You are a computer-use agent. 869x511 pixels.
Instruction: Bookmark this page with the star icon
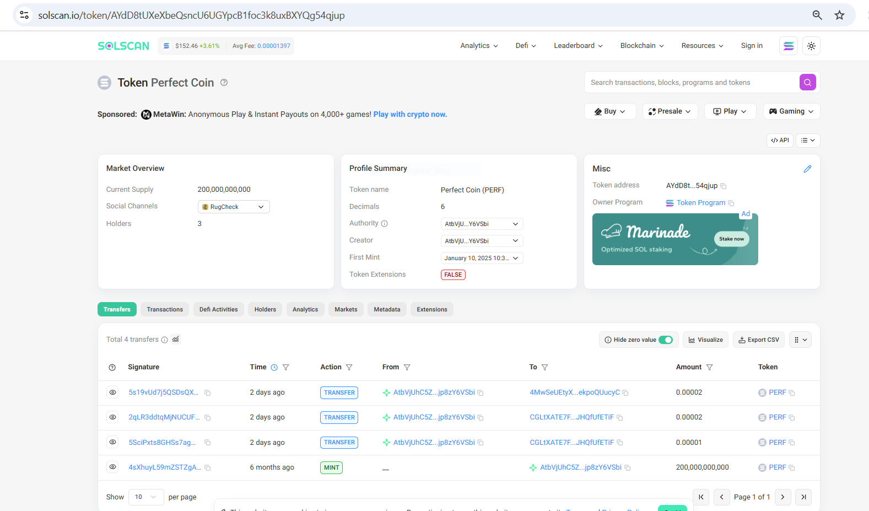tap(839, 15)
